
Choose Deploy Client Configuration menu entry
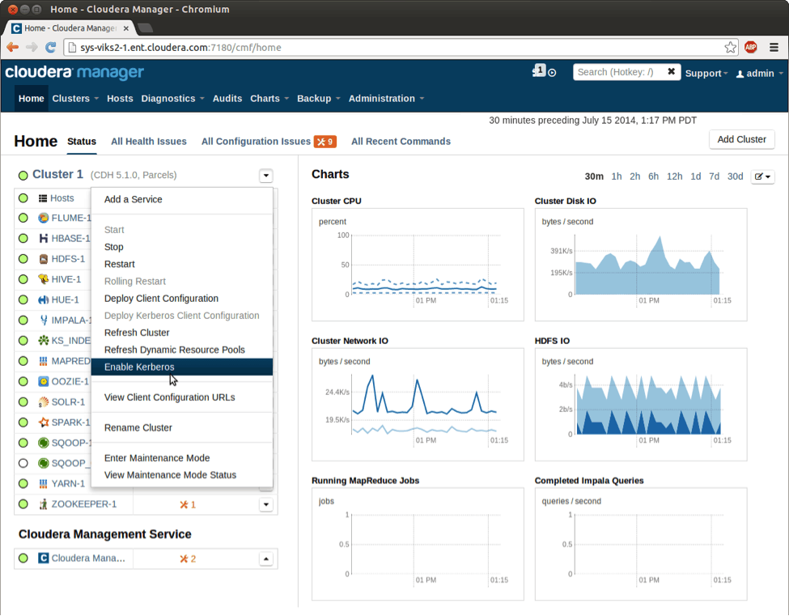(161, 299)
